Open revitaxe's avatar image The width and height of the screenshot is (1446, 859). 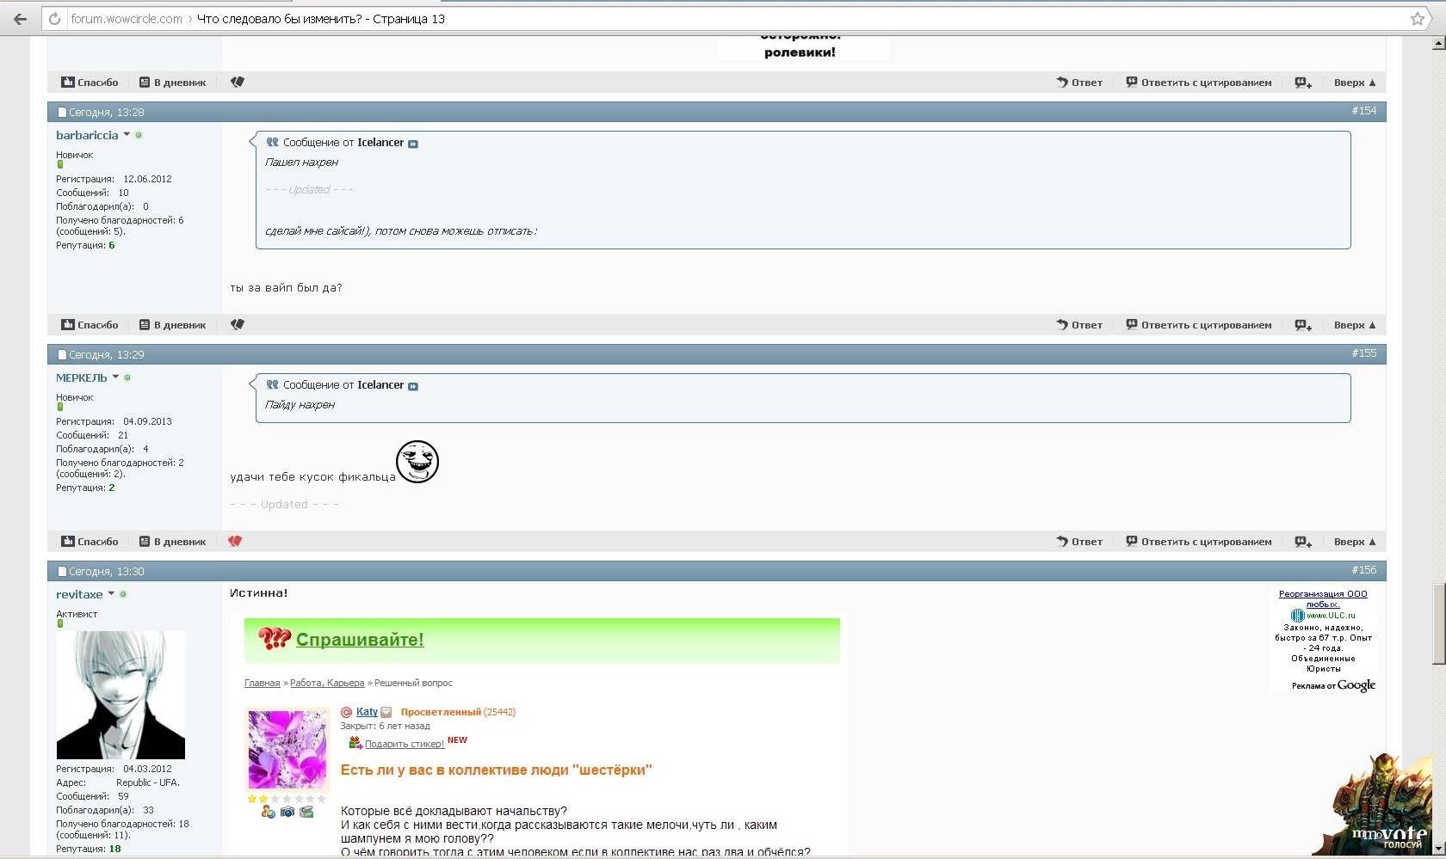click(x=120, y=695)
